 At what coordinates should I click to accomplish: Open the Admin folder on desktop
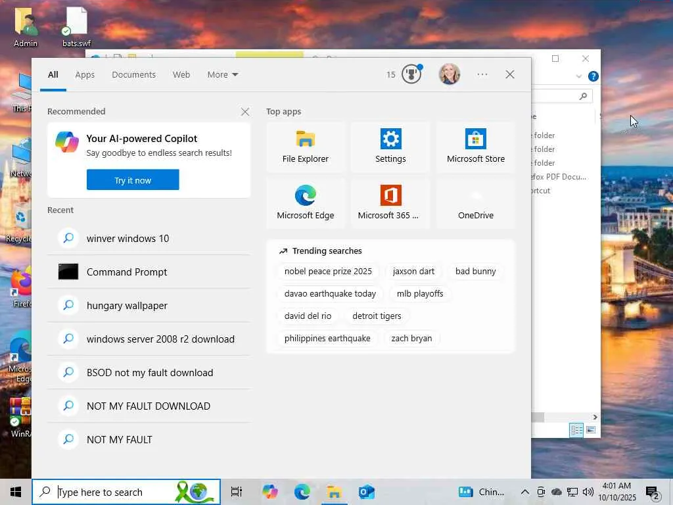(x=26, y=26)
